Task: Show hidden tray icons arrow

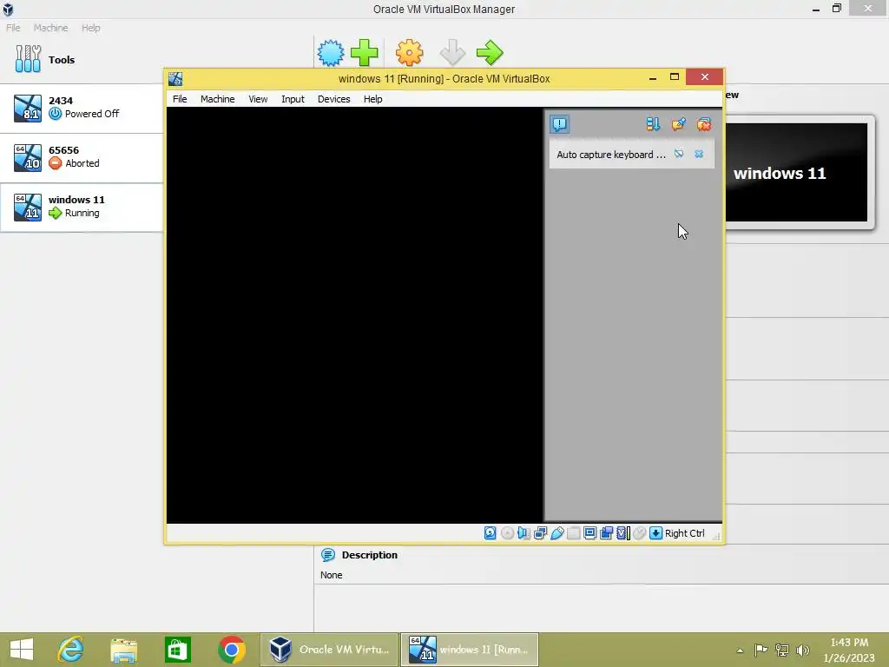Action: click(740, 650)
